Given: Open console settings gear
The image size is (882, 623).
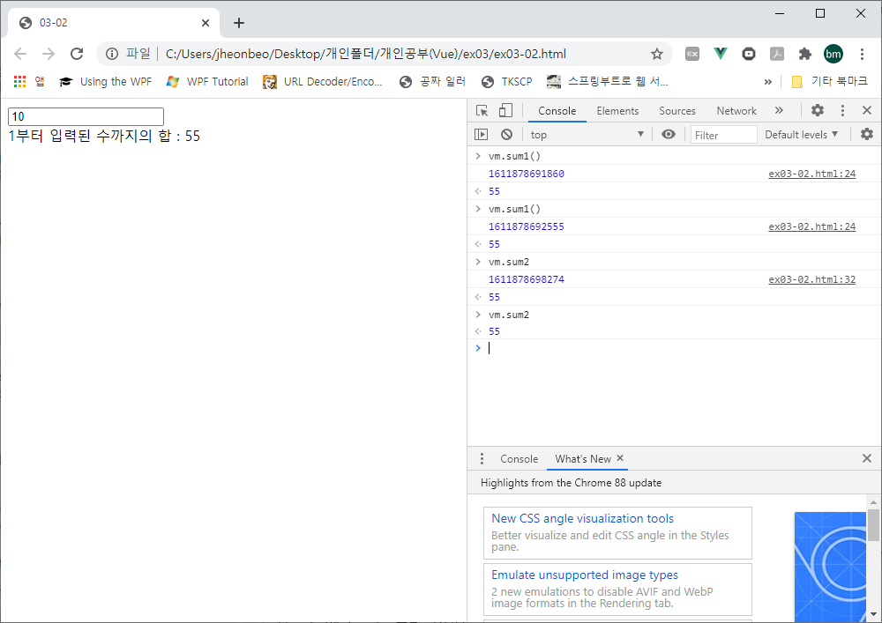Looking at the screenshot, I should 867,134.
